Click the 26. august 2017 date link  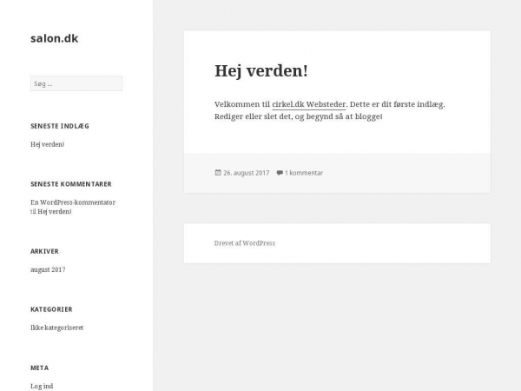(246, 173)
